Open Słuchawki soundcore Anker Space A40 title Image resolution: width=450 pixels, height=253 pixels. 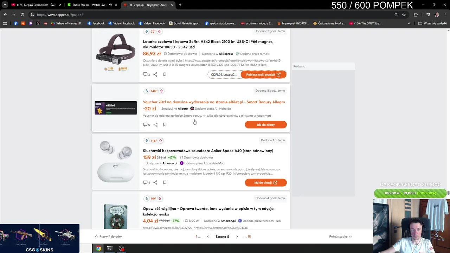pyautogui.click(x=208, y=151)
